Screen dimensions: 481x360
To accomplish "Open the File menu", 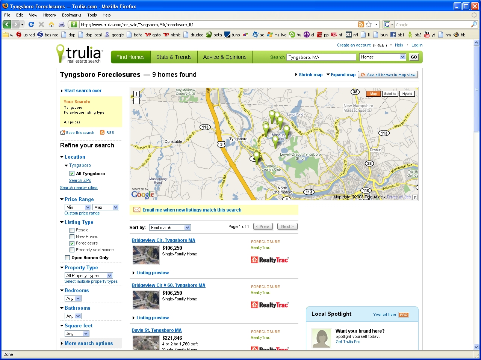I will 7,15.
